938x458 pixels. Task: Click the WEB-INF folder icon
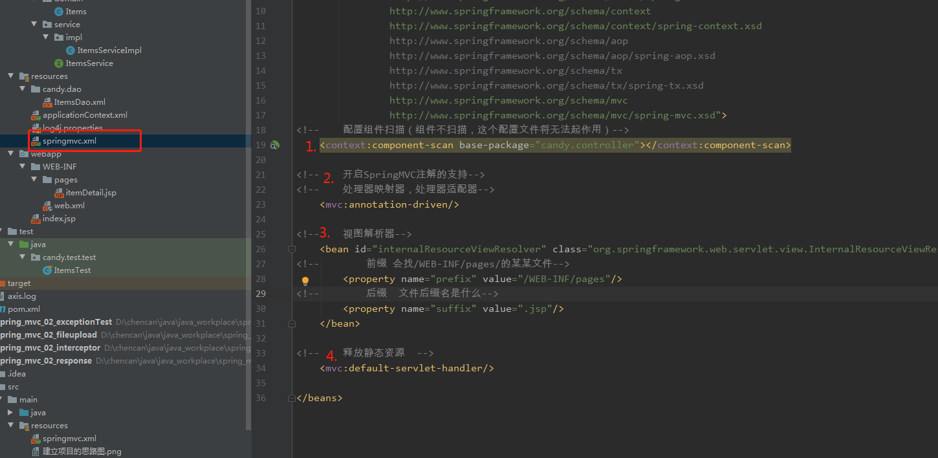36,167
